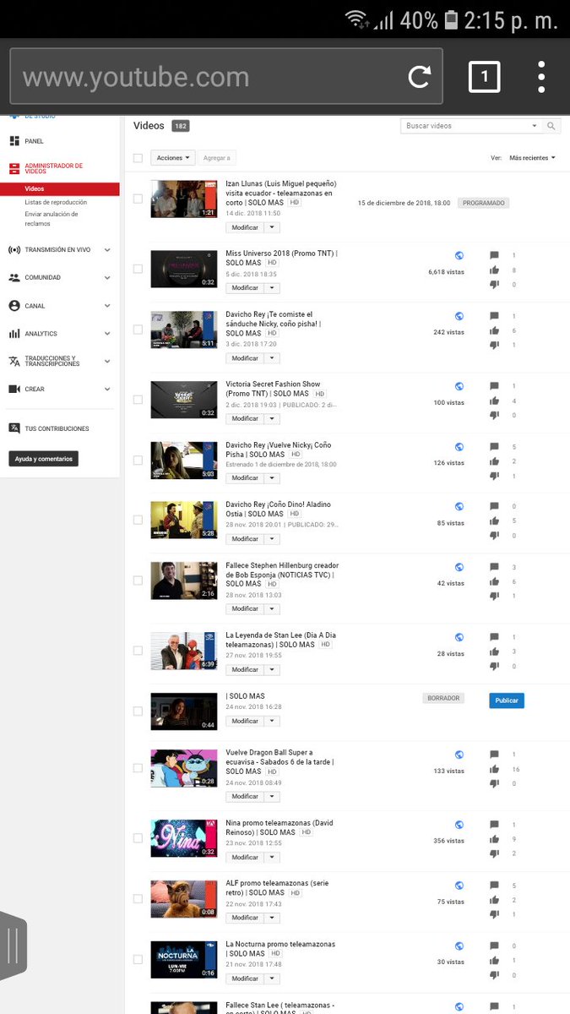Check the box for Fallece Stephen Hillenburg video
The width and height of the screenshot is (570, 1014).
[138, 581]
